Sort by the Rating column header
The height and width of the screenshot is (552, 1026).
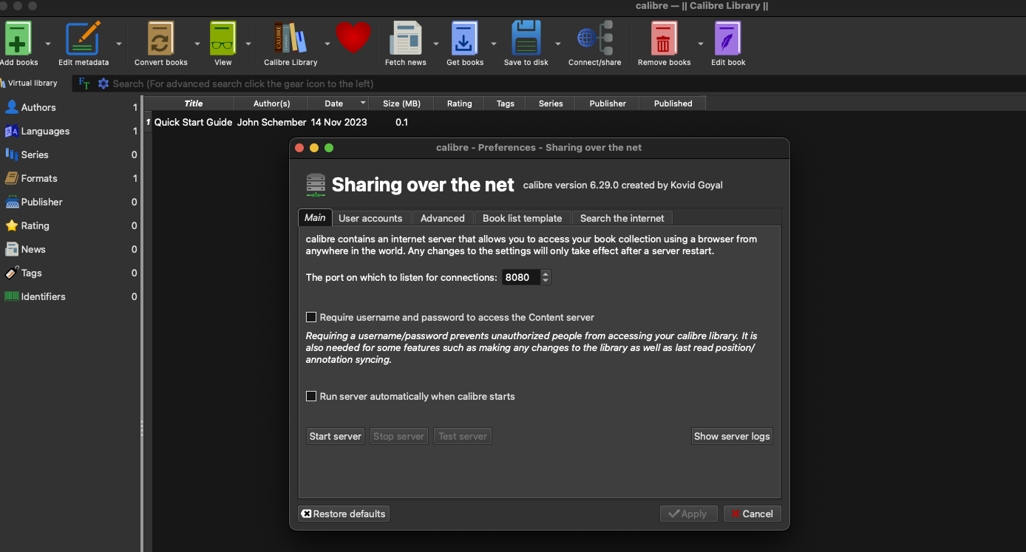459,103
